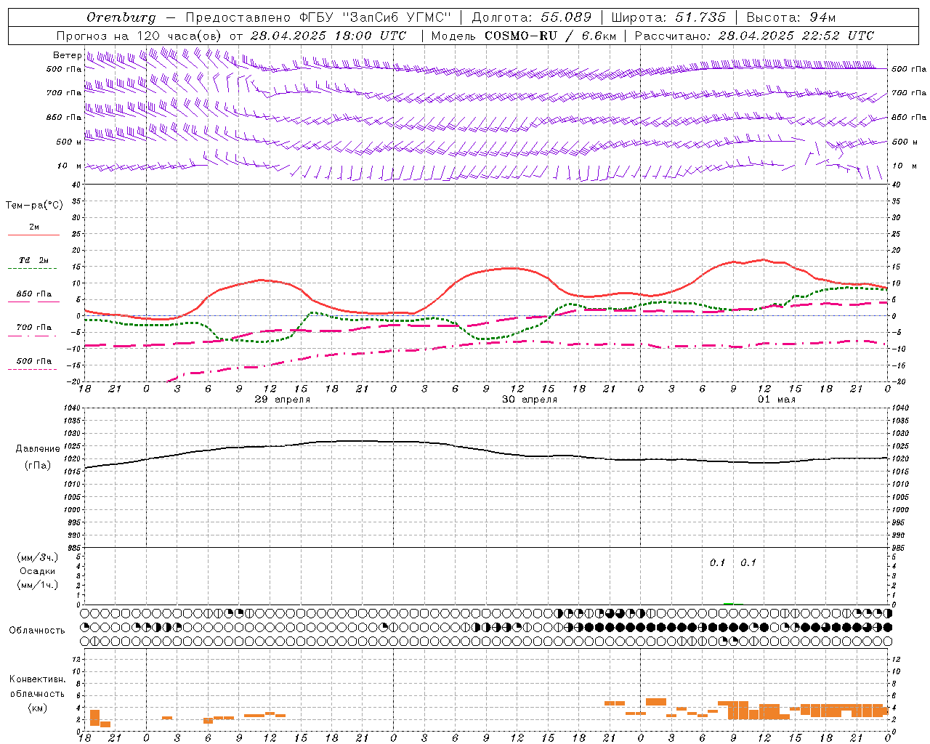Click the 'Рассчитано: 28.04.2025 22:52 UTC' timestamp

pyautogui.click(x=754, y=36)
